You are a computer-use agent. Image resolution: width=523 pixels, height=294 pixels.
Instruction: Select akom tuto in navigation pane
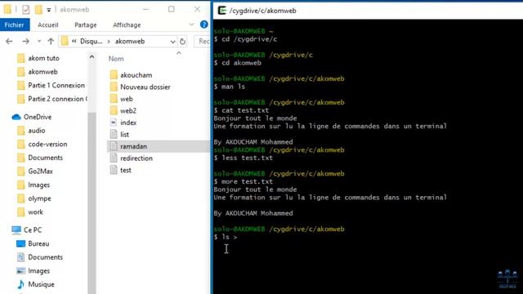(x=43, y=58)
